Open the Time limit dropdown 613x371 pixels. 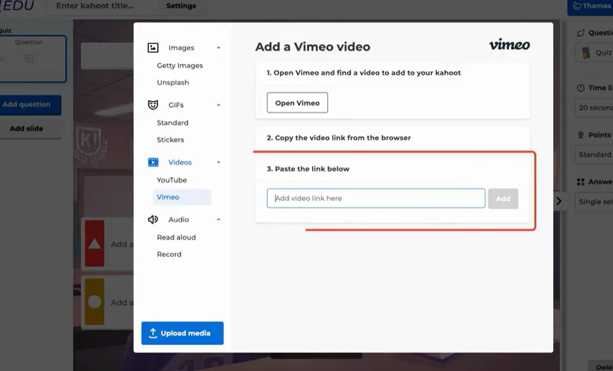(x=593, y=107)
